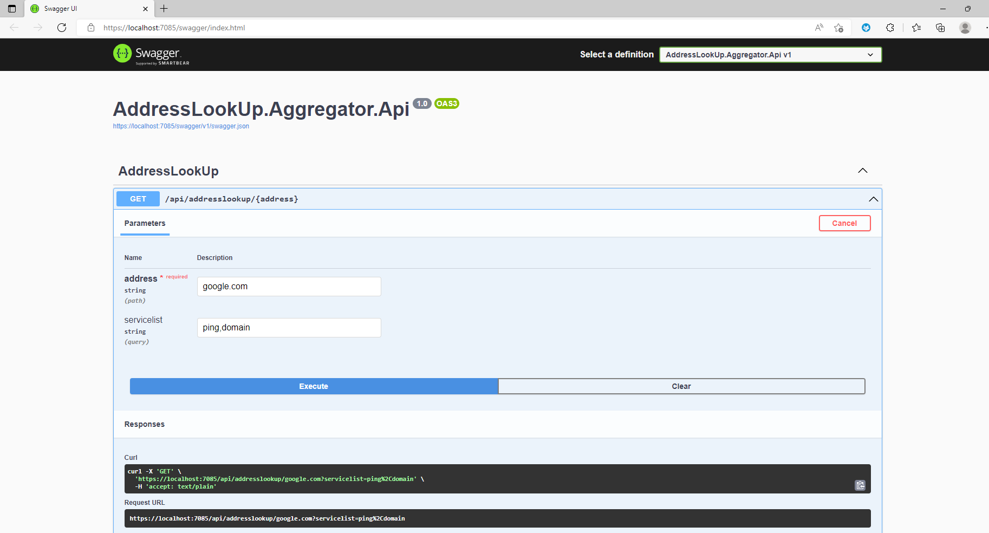This screenshot has height=533, width=989.
Task: Open the browser extensions puzzle icon
Action: pos(890,28)
